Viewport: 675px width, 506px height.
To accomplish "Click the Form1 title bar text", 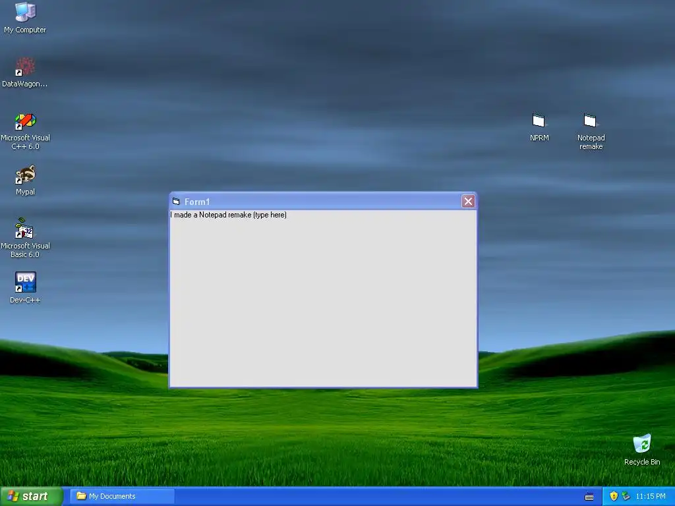I will 196,202.
